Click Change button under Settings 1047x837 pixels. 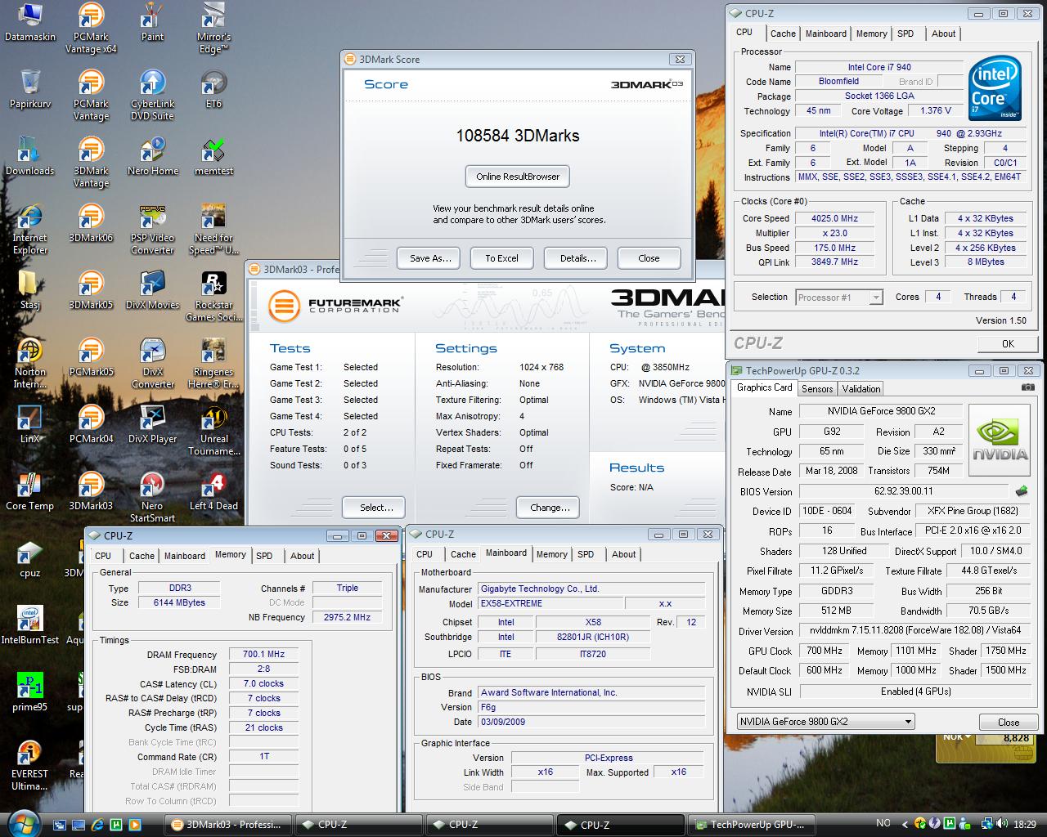coord(550,508)
